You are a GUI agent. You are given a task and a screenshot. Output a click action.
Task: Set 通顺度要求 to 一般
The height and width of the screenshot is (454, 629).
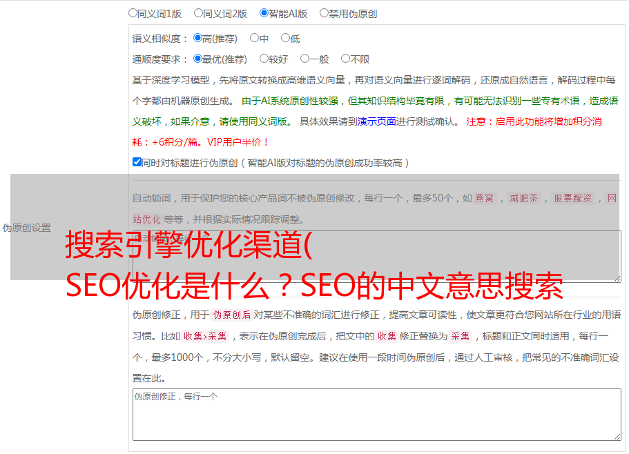304,59
